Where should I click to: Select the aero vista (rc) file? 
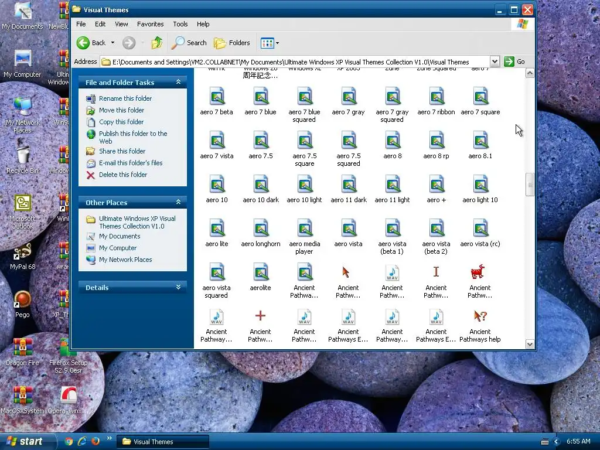click(480, 233)
